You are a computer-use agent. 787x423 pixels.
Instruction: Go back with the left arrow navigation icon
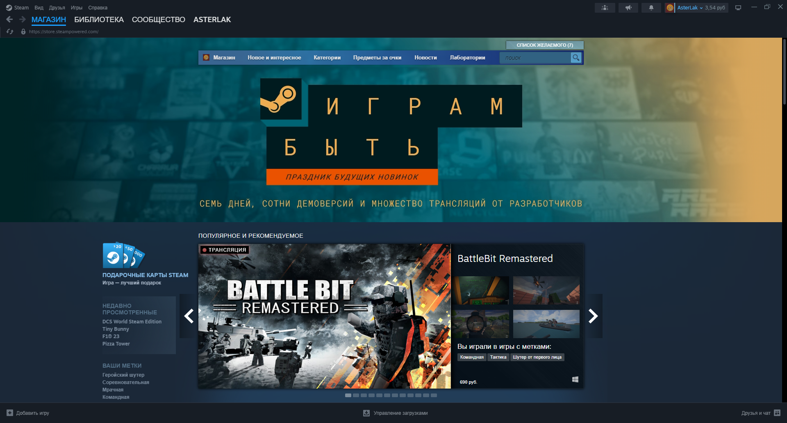point(9,19)
